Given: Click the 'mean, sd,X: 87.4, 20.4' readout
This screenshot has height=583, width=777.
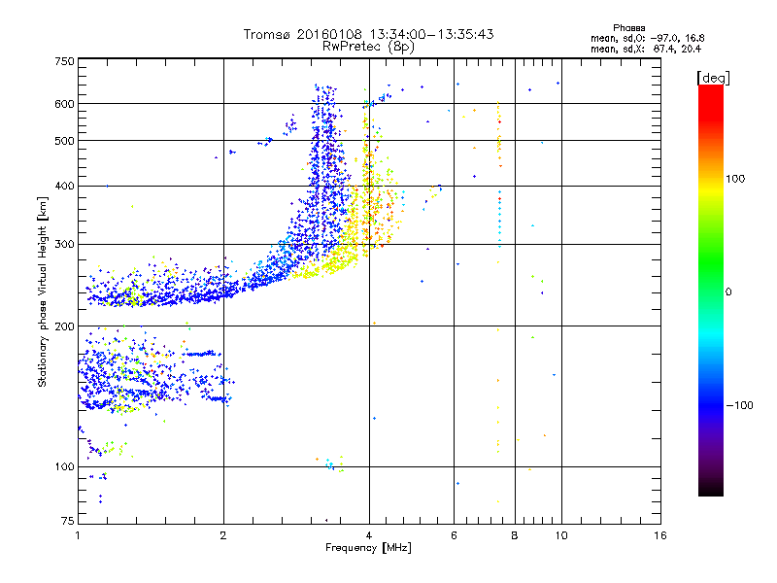Looking at the screenshot, I should 646,49.
